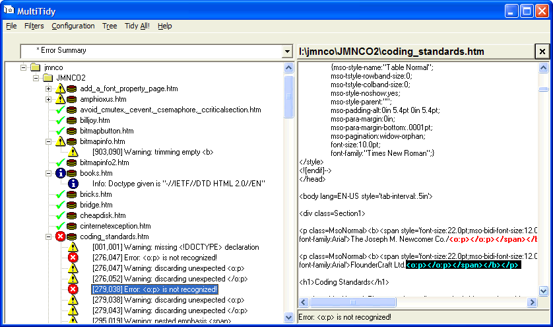Collapse bitmapinfo.htm node

point(48,141)
